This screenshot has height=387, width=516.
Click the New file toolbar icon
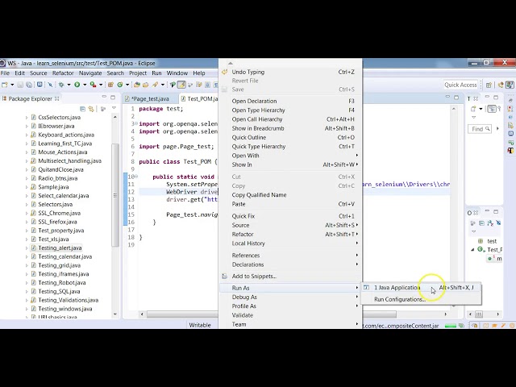point(5,85)
